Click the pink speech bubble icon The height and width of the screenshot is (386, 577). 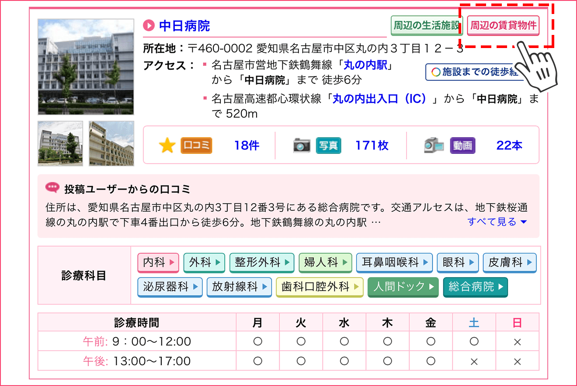pyautogui.click(x=52, y=188)
